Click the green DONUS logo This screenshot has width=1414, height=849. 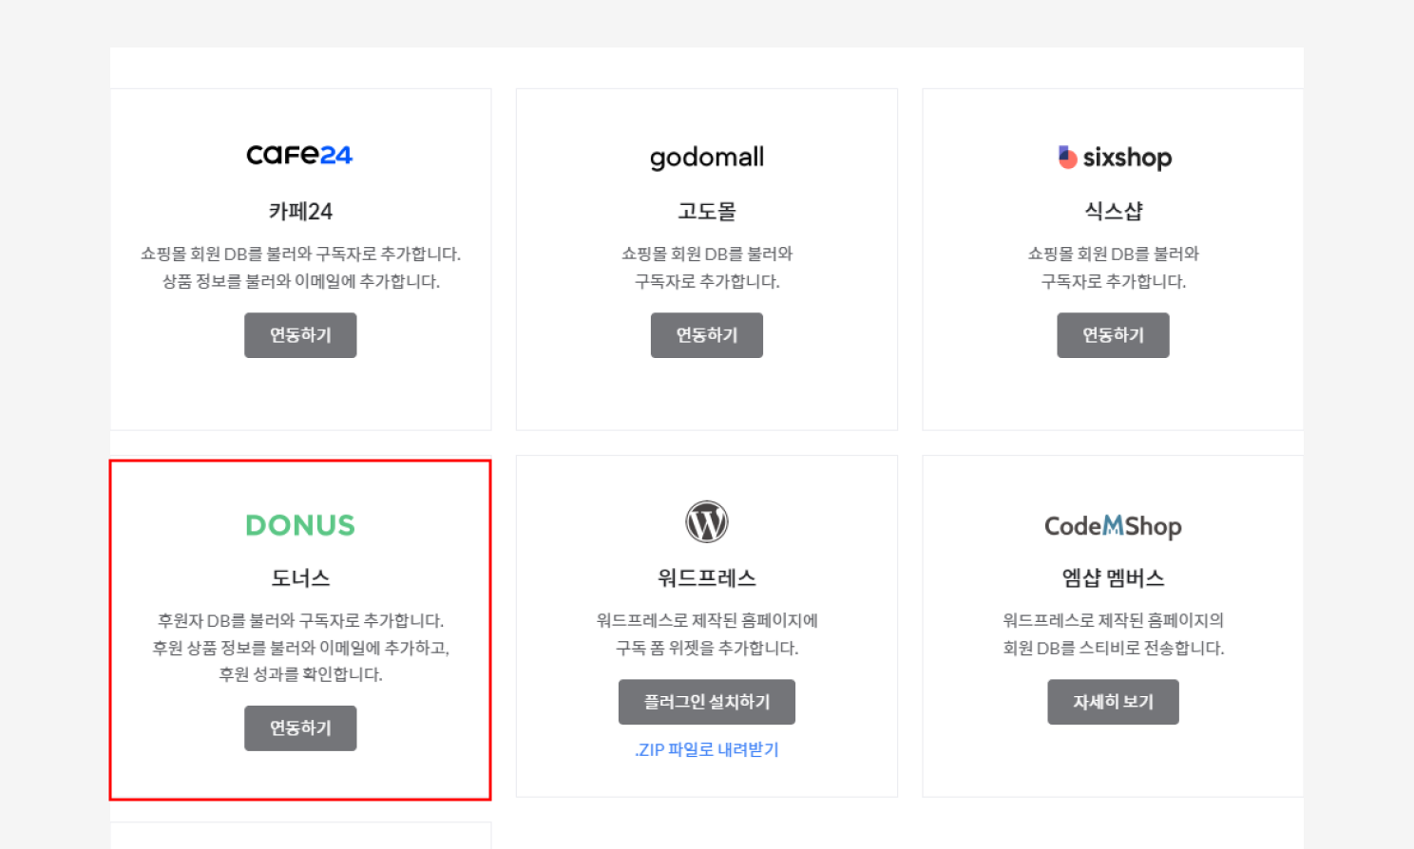(x=300, y=525)
